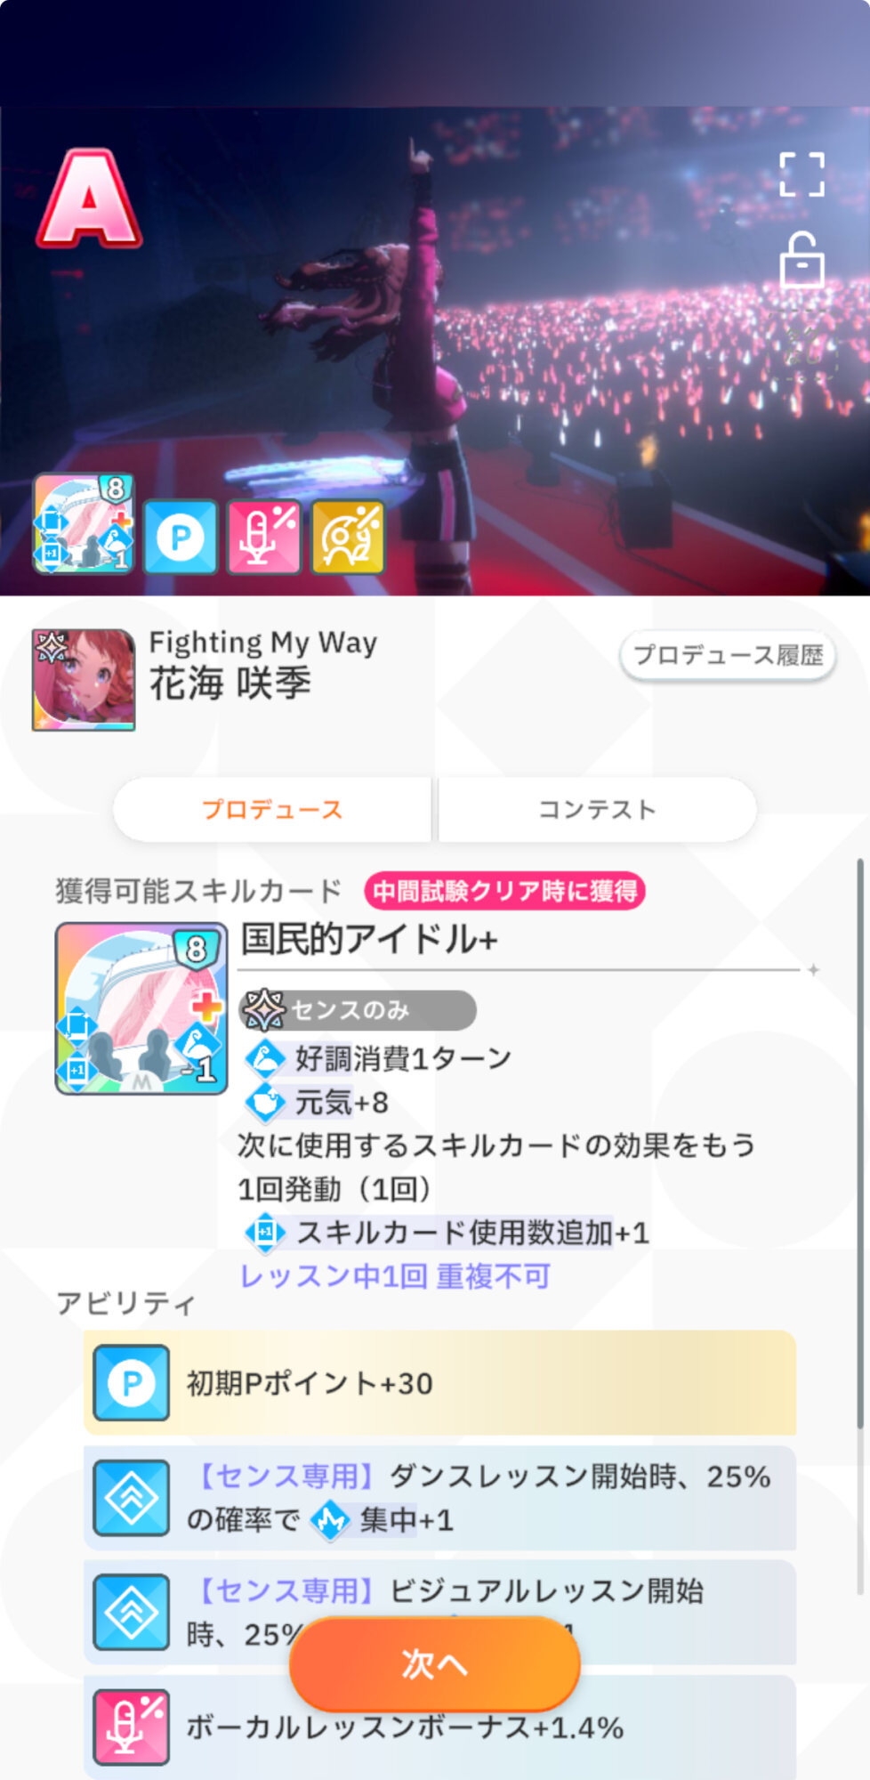Tap dance lesson 集中+1 ability icon
870x1780 pixels.
click(132, 1498)
